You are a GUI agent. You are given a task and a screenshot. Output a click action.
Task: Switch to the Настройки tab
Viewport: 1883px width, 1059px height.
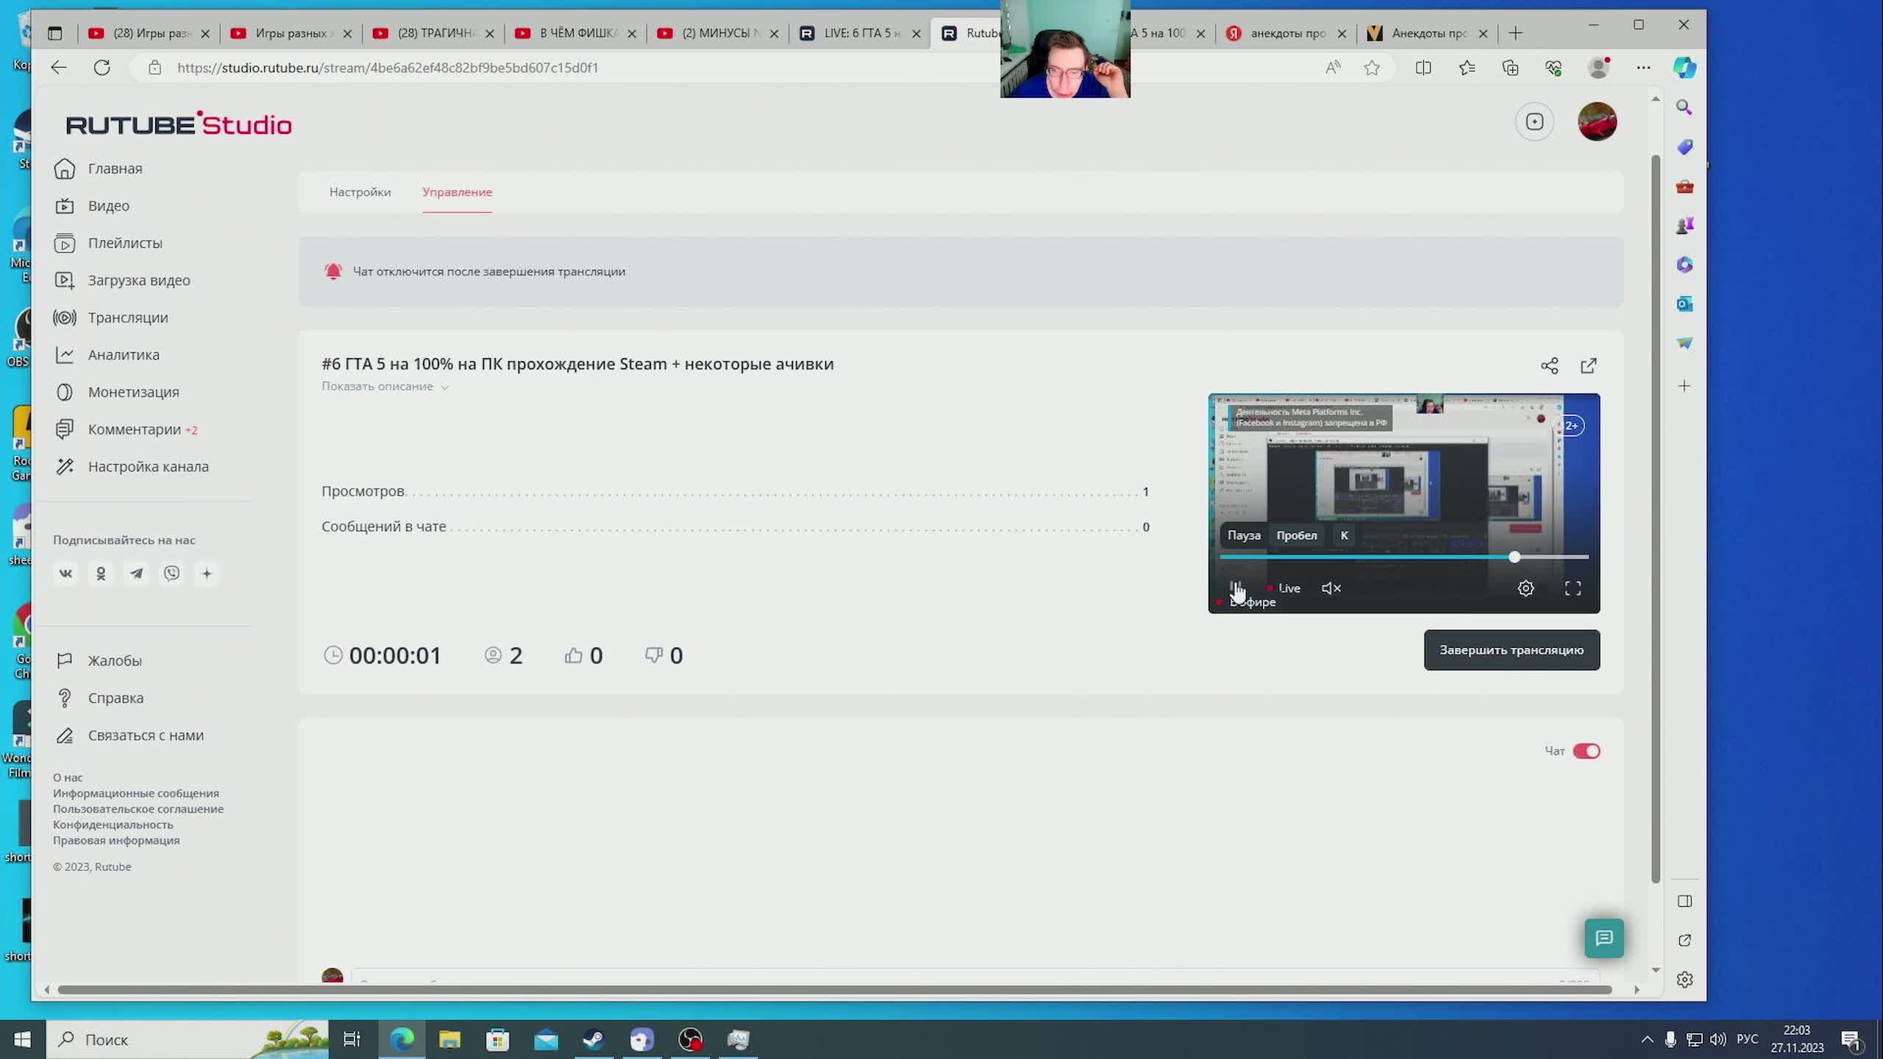click(360, 192)
